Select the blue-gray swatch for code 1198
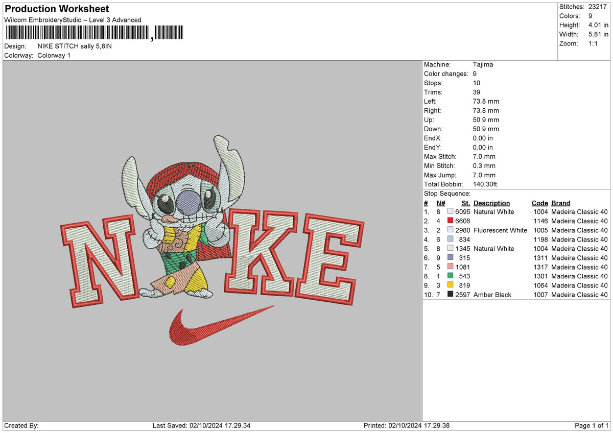This screenshot has height=433, width=613. [x=450, y=239]
